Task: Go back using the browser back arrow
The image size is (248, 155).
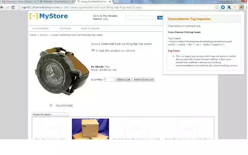Action: [2, 7]
